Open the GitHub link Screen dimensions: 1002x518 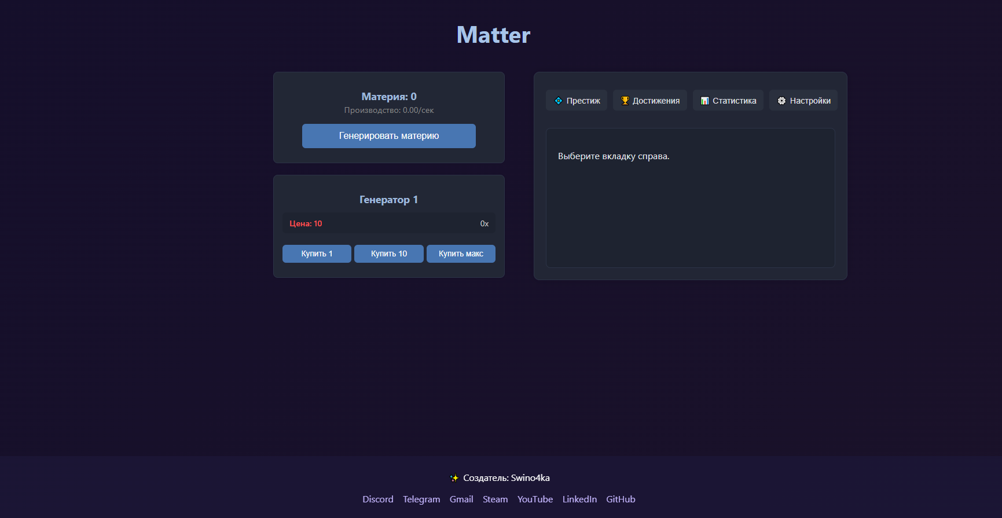(621, 499)
